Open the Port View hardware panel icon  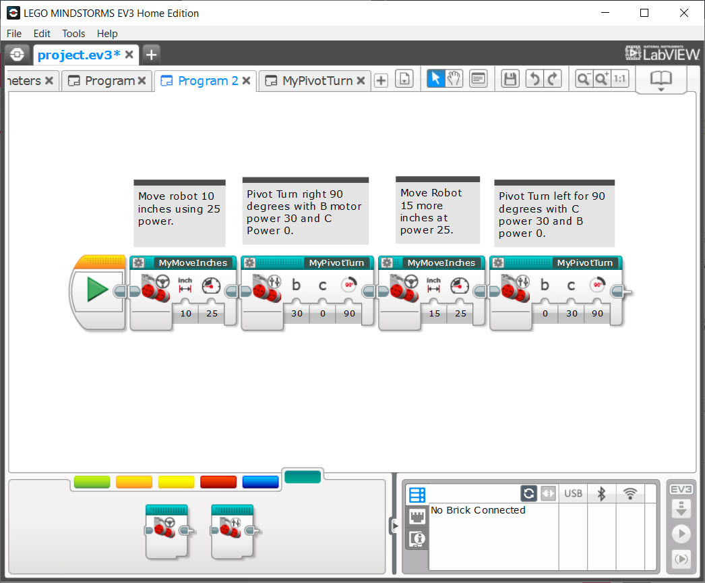point(417,516)
